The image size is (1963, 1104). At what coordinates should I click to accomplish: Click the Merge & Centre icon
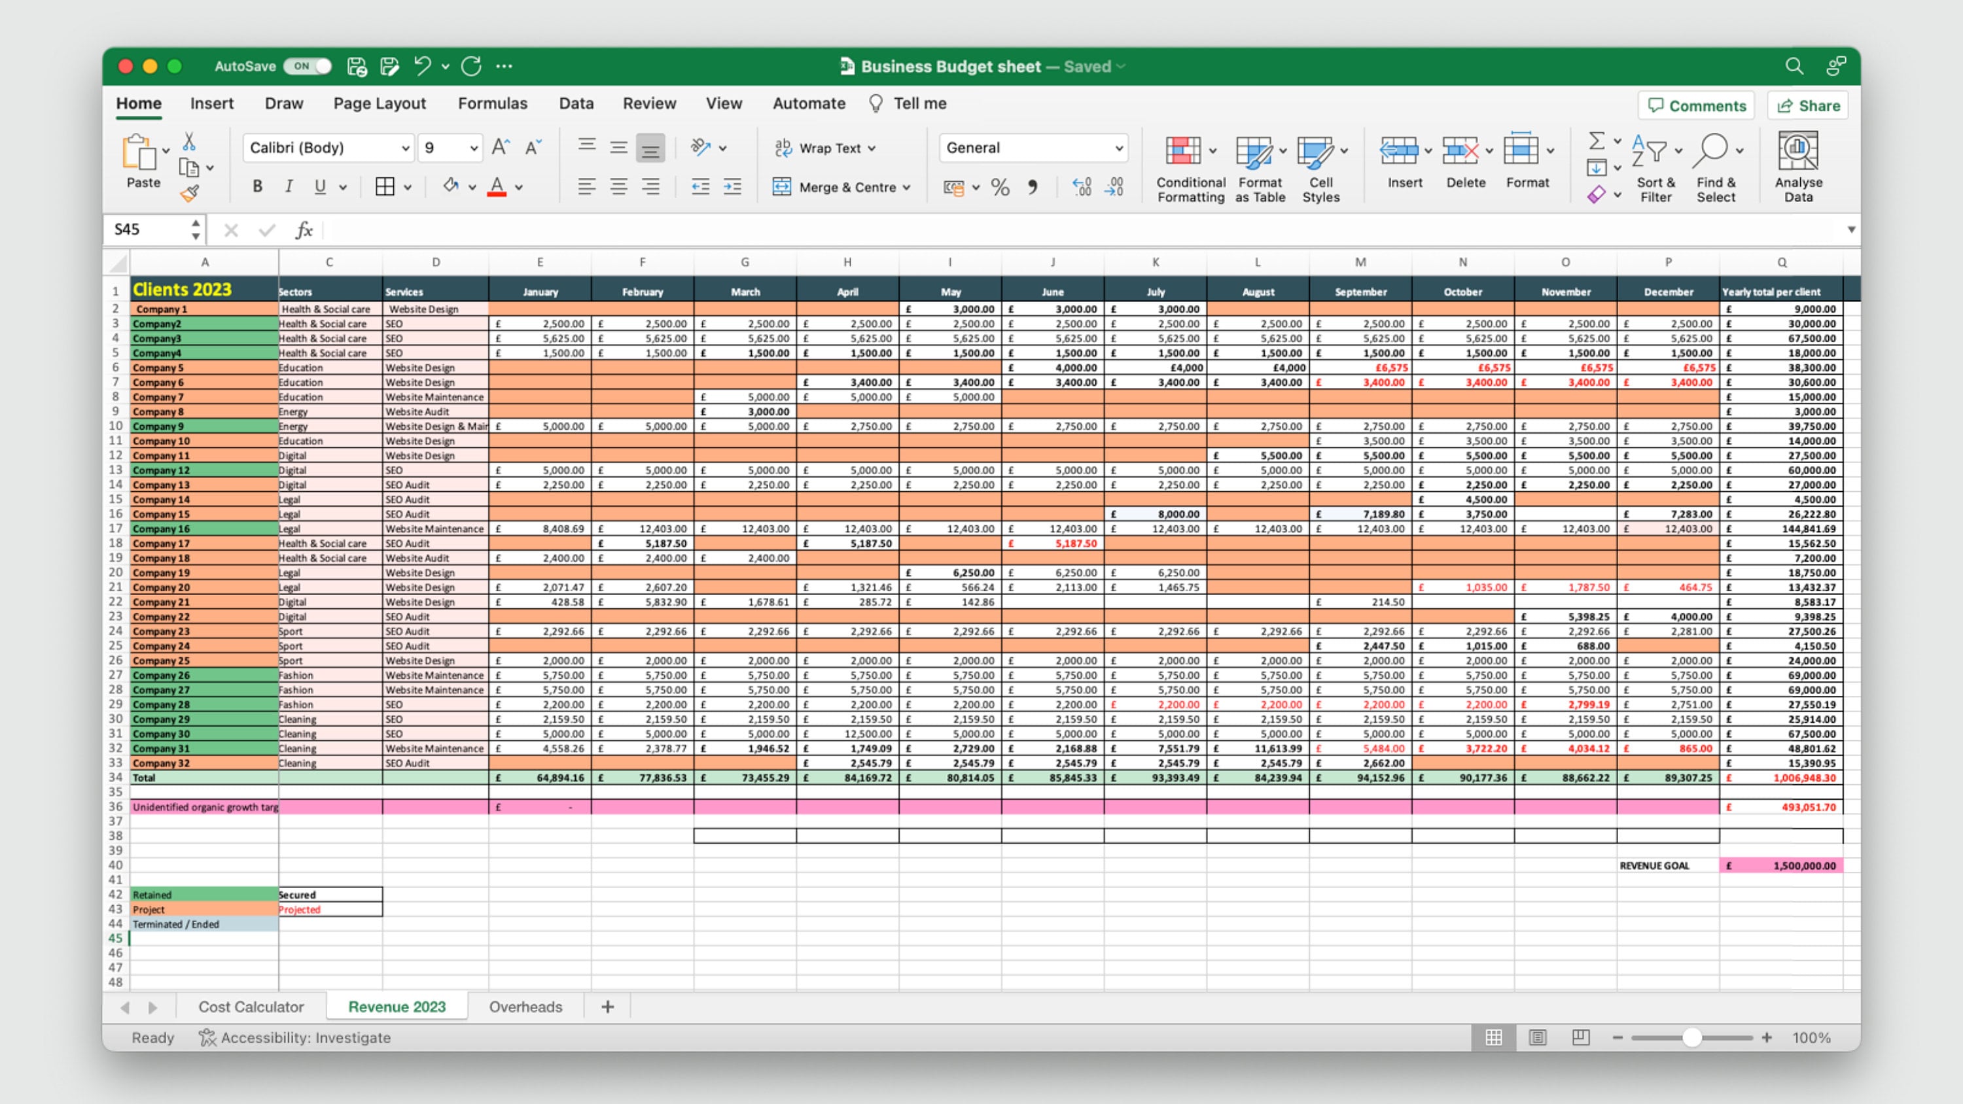click(841, 186)
